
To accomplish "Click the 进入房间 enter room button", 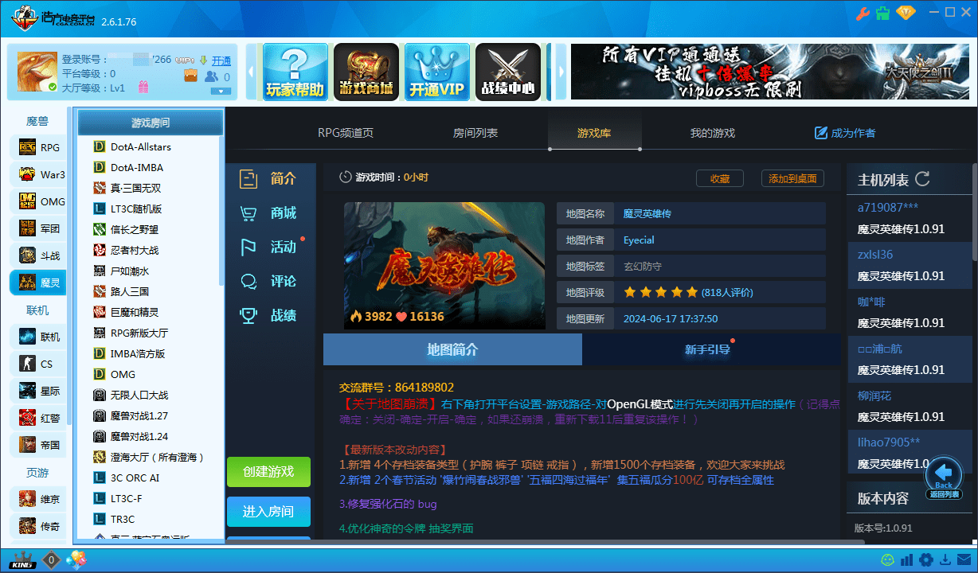I will click(x=268, y=512).
